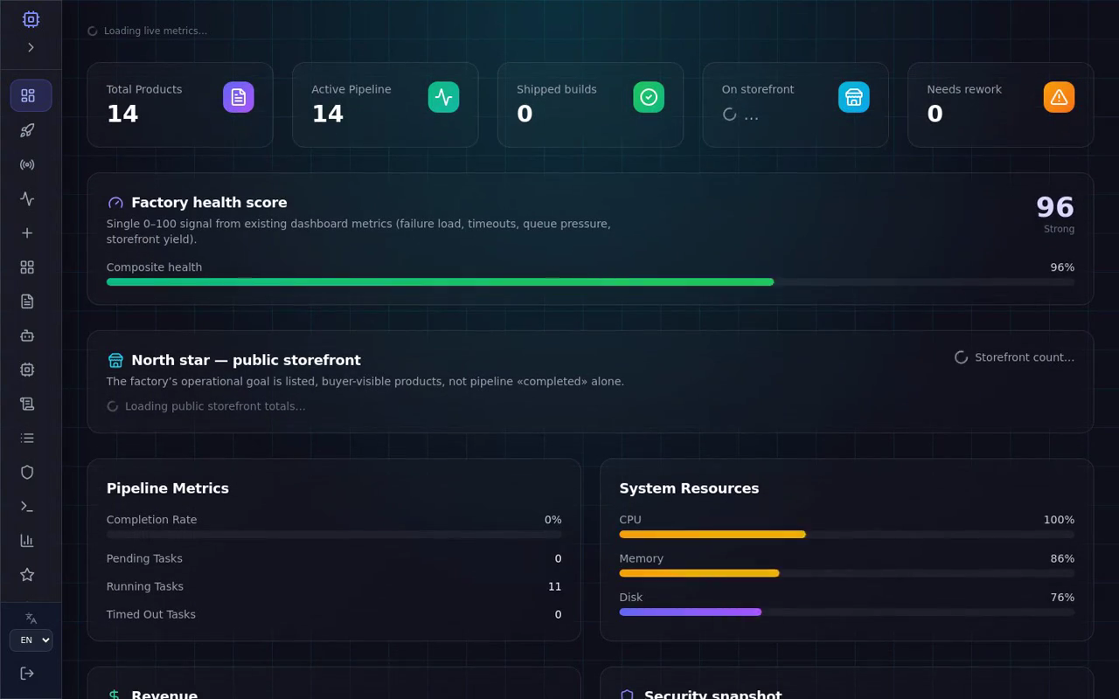1119x699 pixels.
Task: Select the list icon in the sidebar
Action: [x=27, y=438]
